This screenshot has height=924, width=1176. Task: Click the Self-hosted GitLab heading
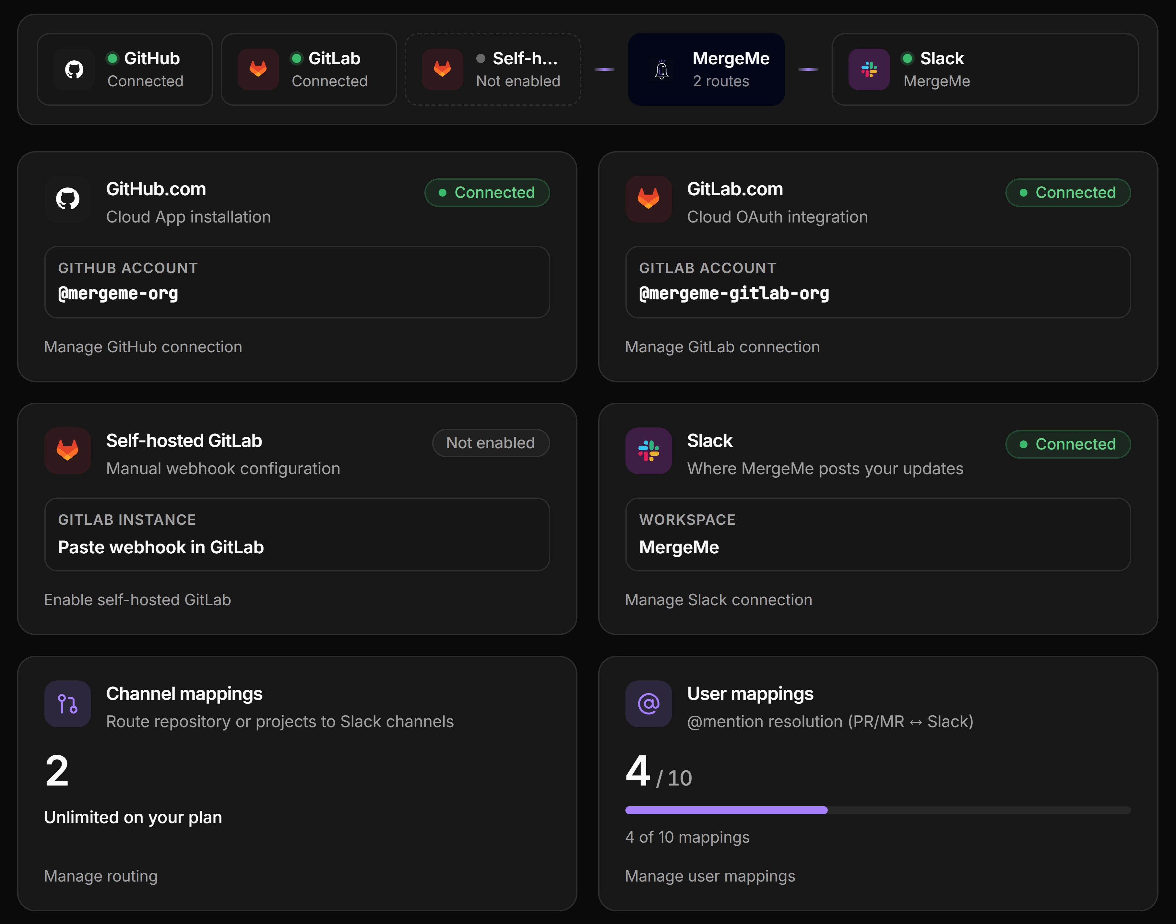click(x=184, y=440)
